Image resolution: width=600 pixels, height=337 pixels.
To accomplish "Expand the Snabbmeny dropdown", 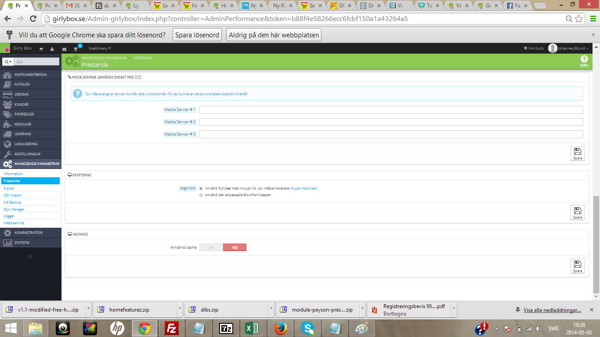I will tap(100, 48).
